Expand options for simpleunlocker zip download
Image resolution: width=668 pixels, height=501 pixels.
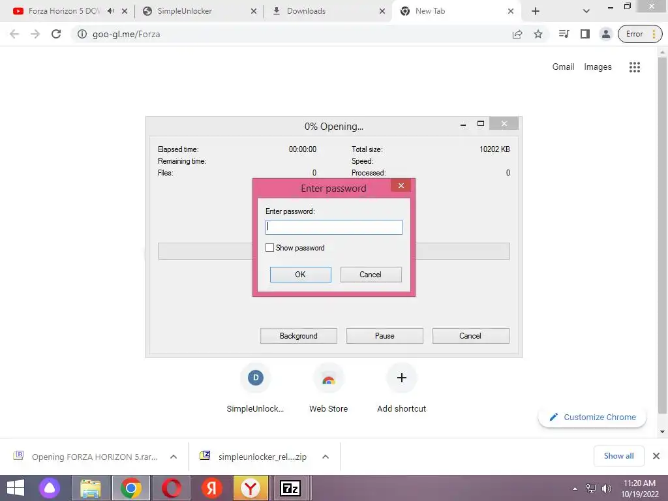click(x=326, y=457)
